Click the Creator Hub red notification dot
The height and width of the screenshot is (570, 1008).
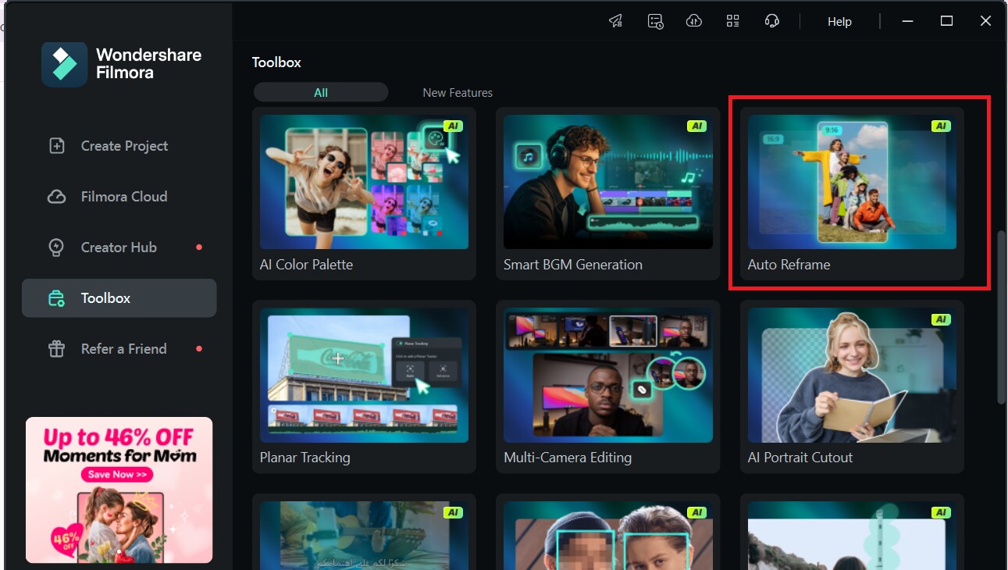click(199, 248)
